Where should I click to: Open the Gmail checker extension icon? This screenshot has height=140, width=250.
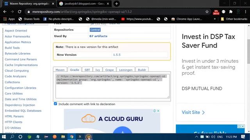point(216,12)
